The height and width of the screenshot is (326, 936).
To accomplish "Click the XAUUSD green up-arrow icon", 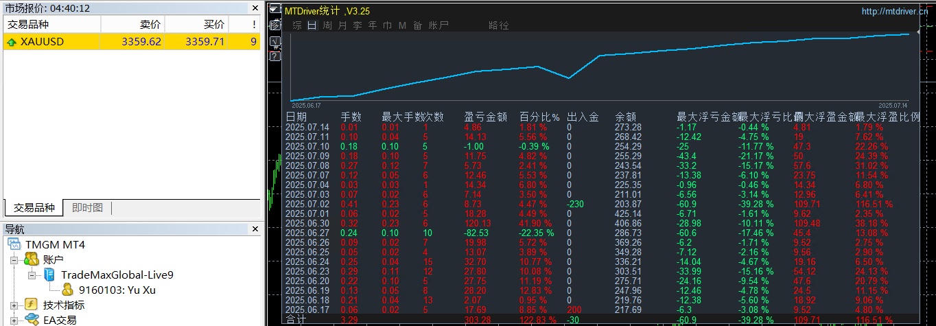I will coord(12,42).
